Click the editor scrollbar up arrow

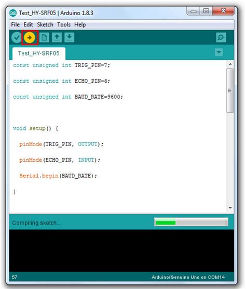(x=230, y=64)
